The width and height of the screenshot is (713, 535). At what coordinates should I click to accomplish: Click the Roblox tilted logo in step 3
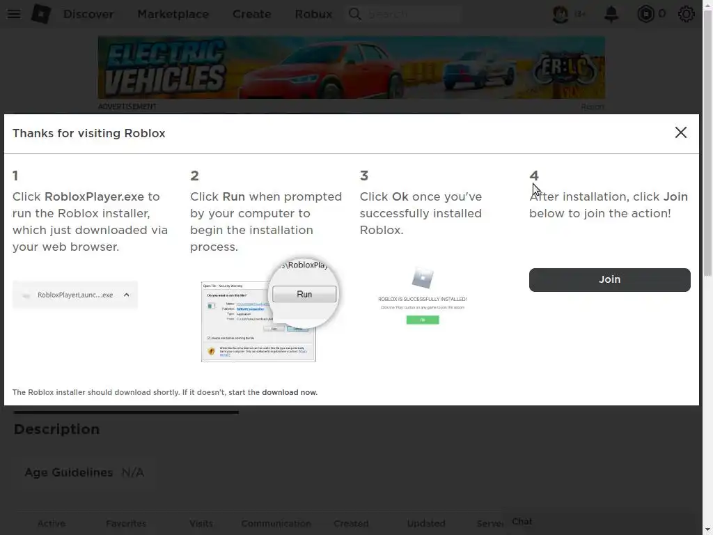pos(423,277)
